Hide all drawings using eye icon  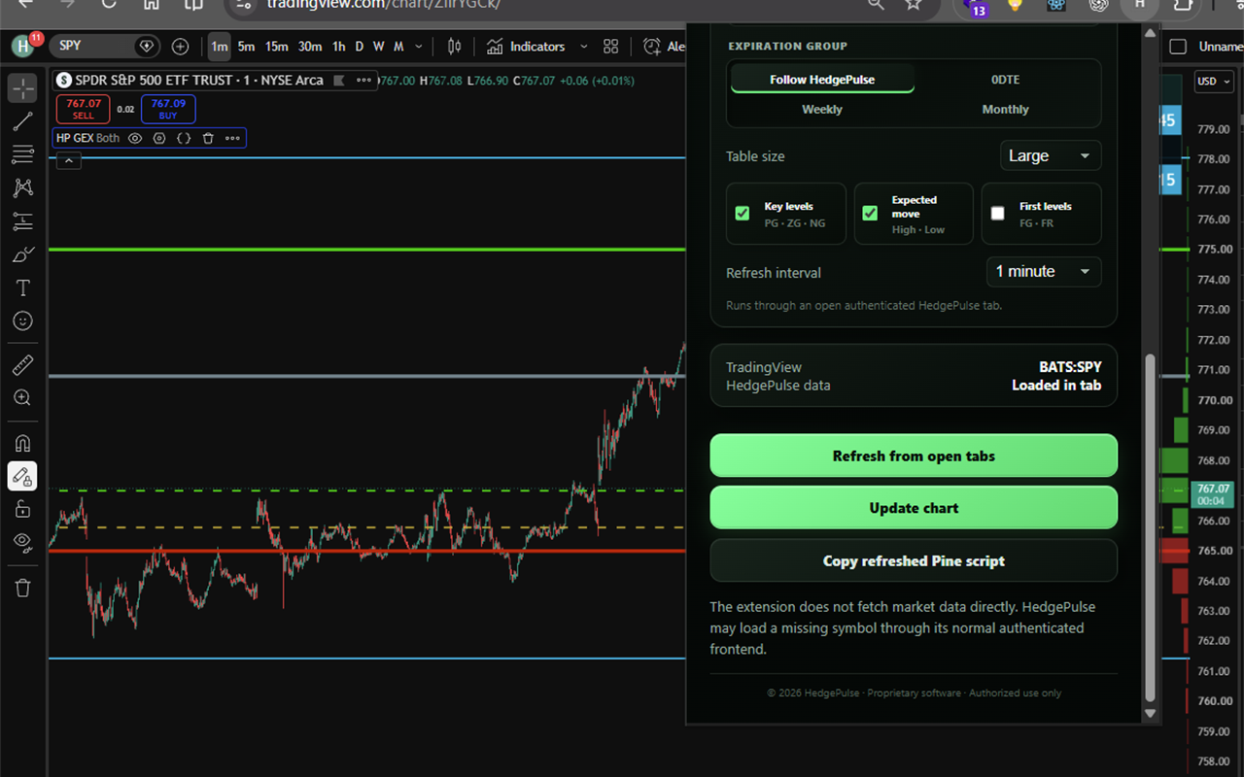(x=22, y=542)
